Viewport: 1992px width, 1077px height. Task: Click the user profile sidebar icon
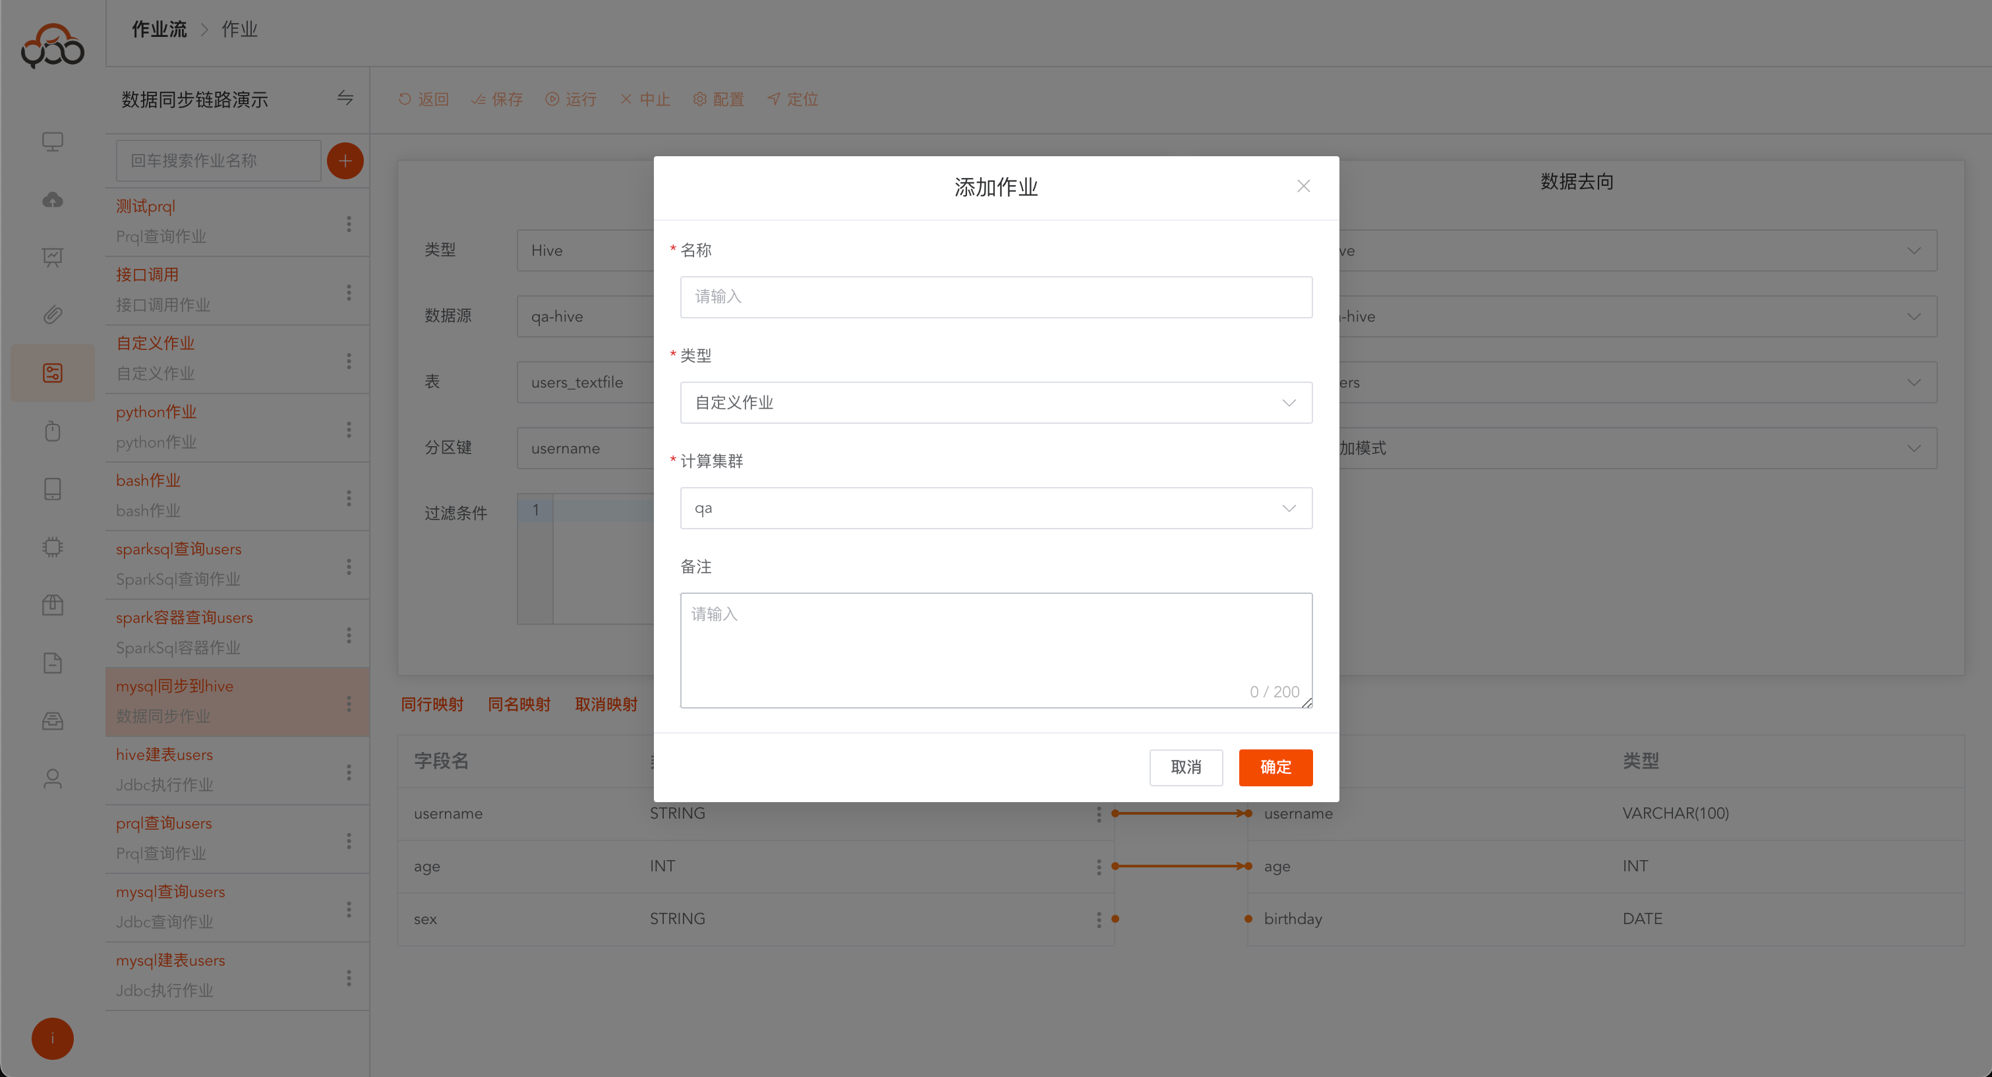53,778
